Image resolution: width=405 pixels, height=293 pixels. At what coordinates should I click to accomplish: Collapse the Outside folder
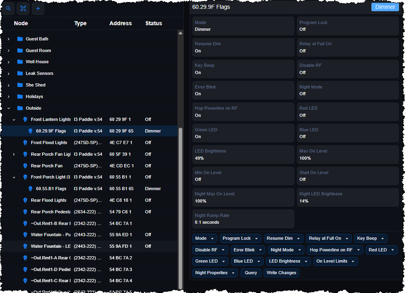click(9, 108)
